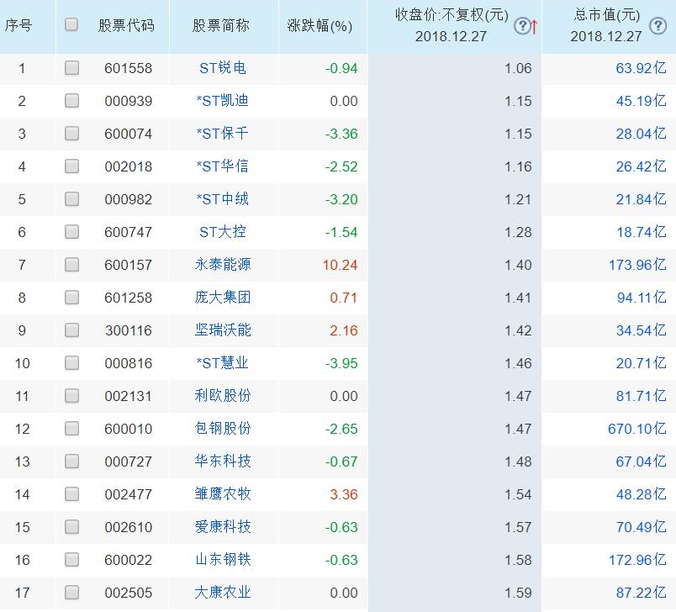Open the *ST慧业 stock link
The image size is (676, 612).
click(223, 363)
